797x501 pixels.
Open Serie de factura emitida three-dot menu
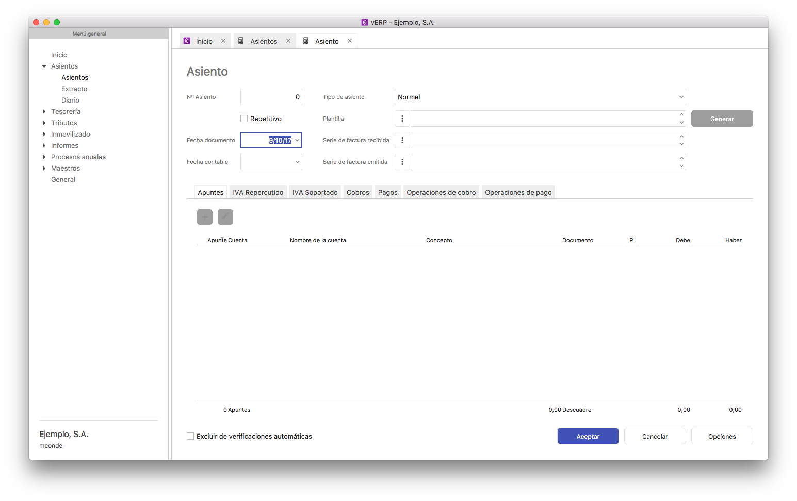pos(402,162)
